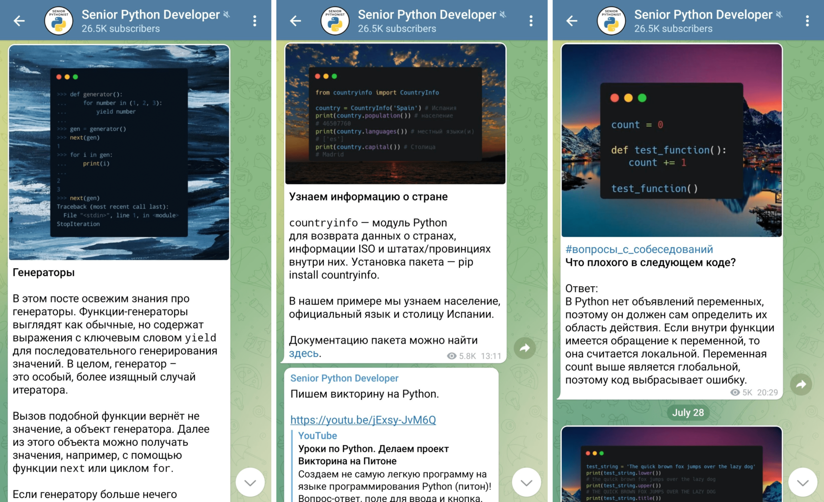Unmute the channel via the muted speaker icon
Viewport: 824px width, 502px height.
[x=227, y=14]
